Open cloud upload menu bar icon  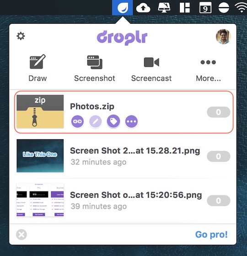[x=143, y=8]
